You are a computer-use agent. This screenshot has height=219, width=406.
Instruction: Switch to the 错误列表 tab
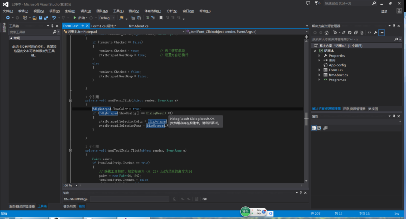pyautogui.click(x=69, y=206)
